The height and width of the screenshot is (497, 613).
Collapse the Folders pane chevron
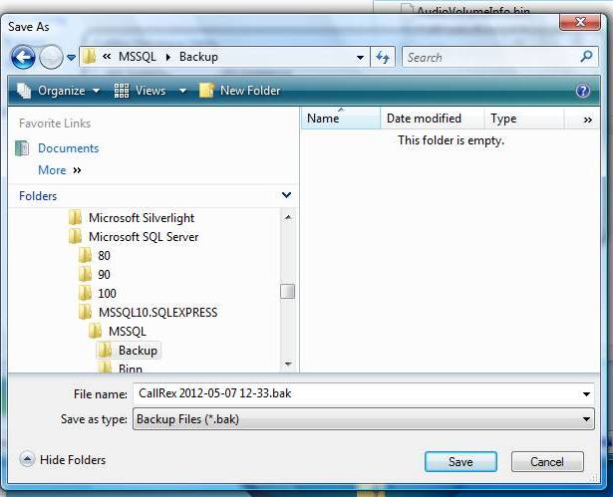coord(286,194)
